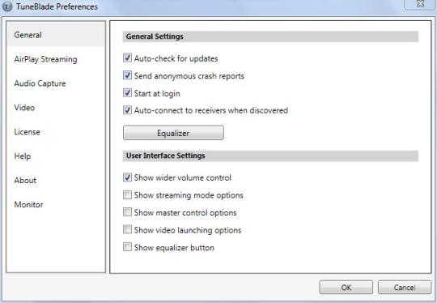Click the General Settings header text

(x=155, y=36)
